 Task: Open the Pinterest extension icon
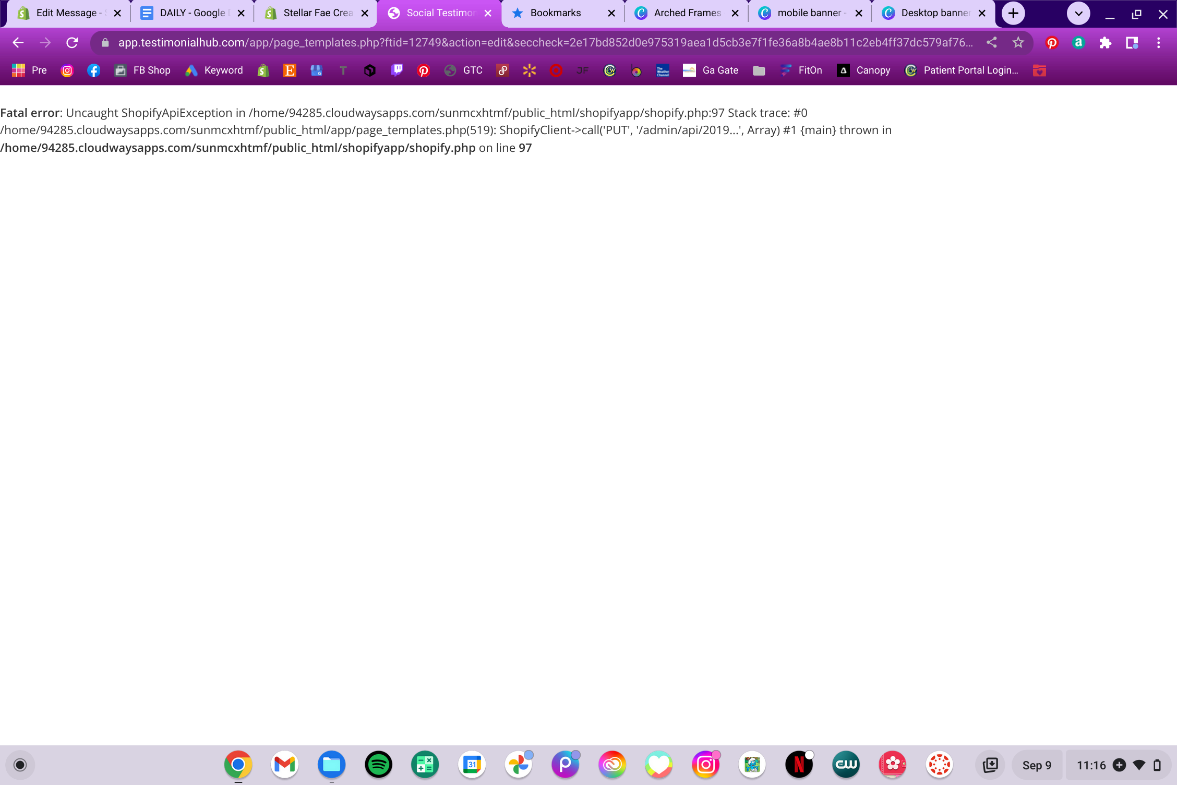pos(1051,43)
